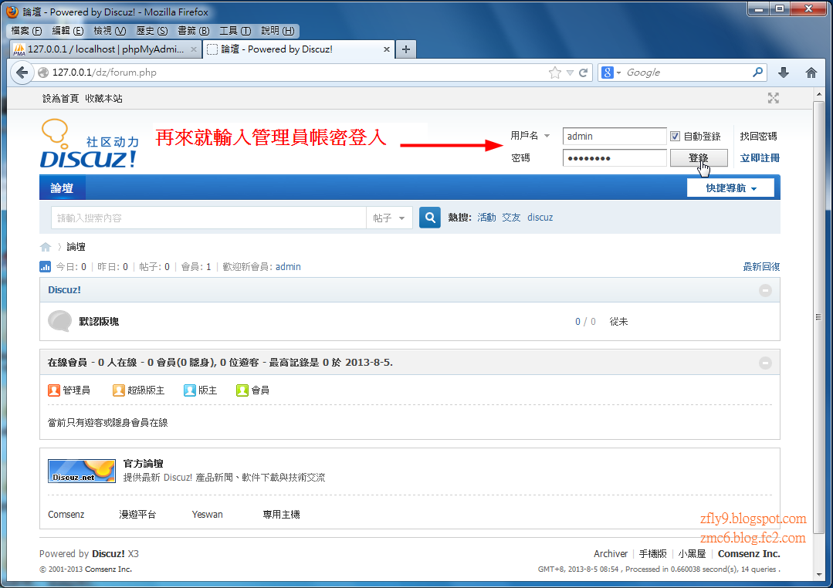Click the 找回密碼 link
833x588 pixels.
(758, 137)
